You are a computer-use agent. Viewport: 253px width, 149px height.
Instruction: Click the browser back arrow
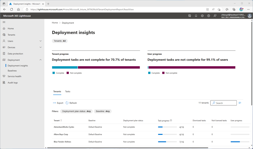(5, 9)
